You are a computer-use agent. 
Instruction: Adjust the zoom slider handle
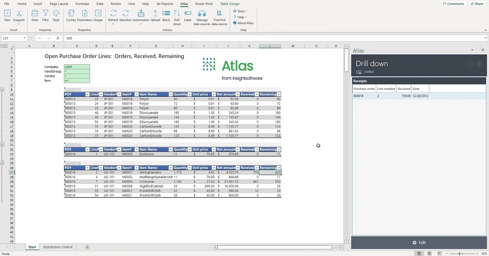(x=460, y=253)
